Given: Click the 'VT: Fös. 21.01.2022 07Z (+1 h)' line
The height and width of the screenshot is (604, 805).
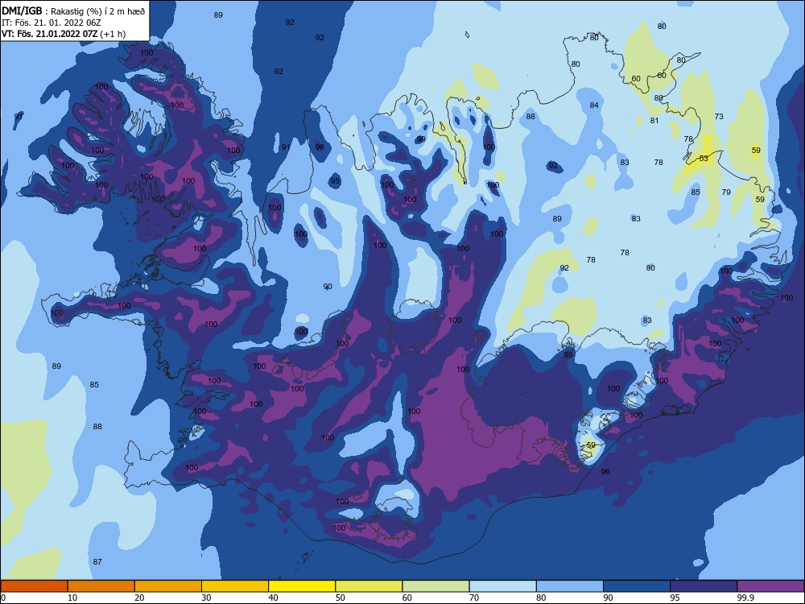Looking at the screenshot, I should [64, 34].
